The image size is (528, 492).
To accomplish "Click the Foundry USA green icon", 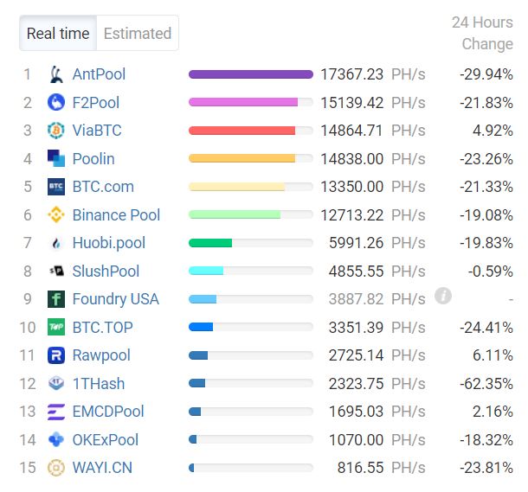I will pyautogui.click(x=56, y=299).
